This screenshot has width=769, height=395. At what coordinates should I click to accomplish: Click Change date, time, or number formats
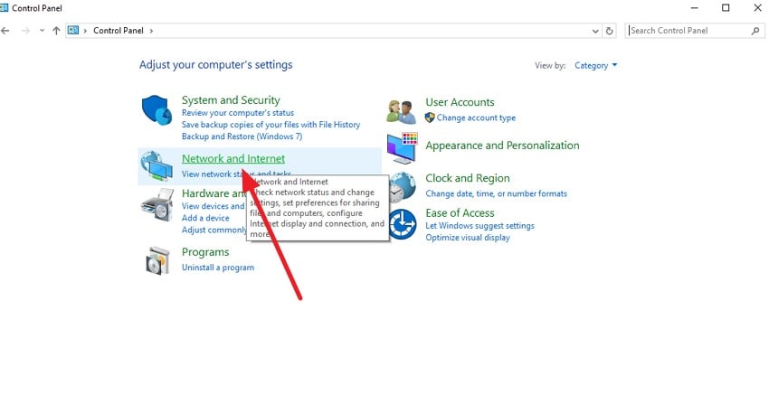[x=496, y=193]
